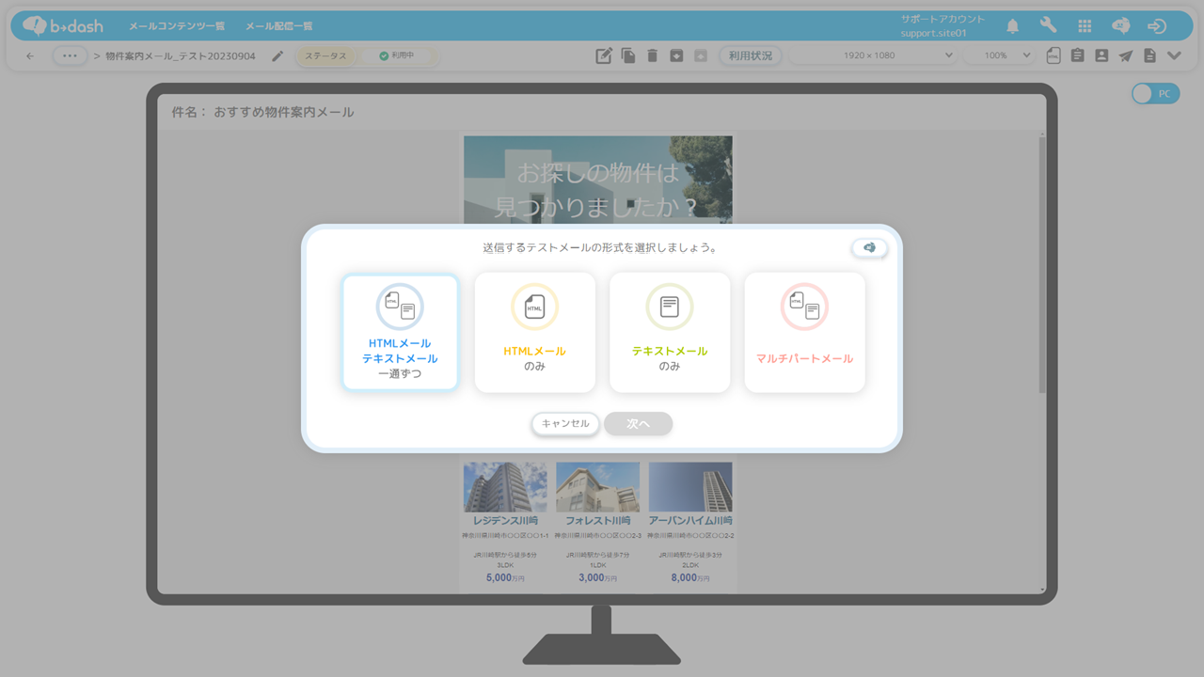Click the disabled unarchive icon
This screenshot has height=677, width=1204.
(701, 55)
